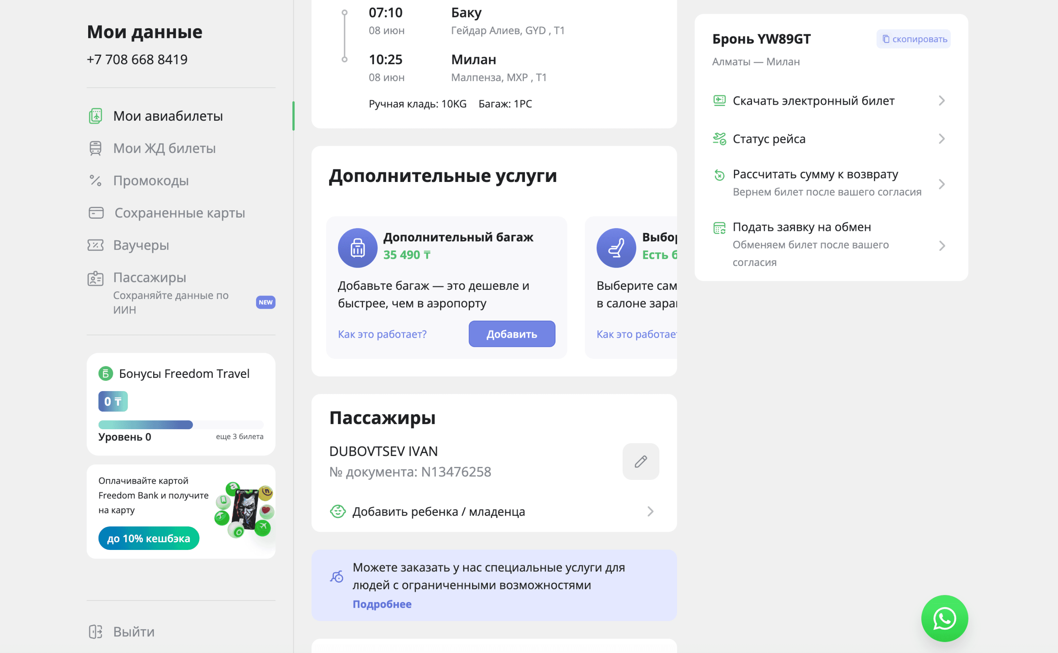
Task: Click the additional baggage suitcase icon
Action: coord(357,248)
